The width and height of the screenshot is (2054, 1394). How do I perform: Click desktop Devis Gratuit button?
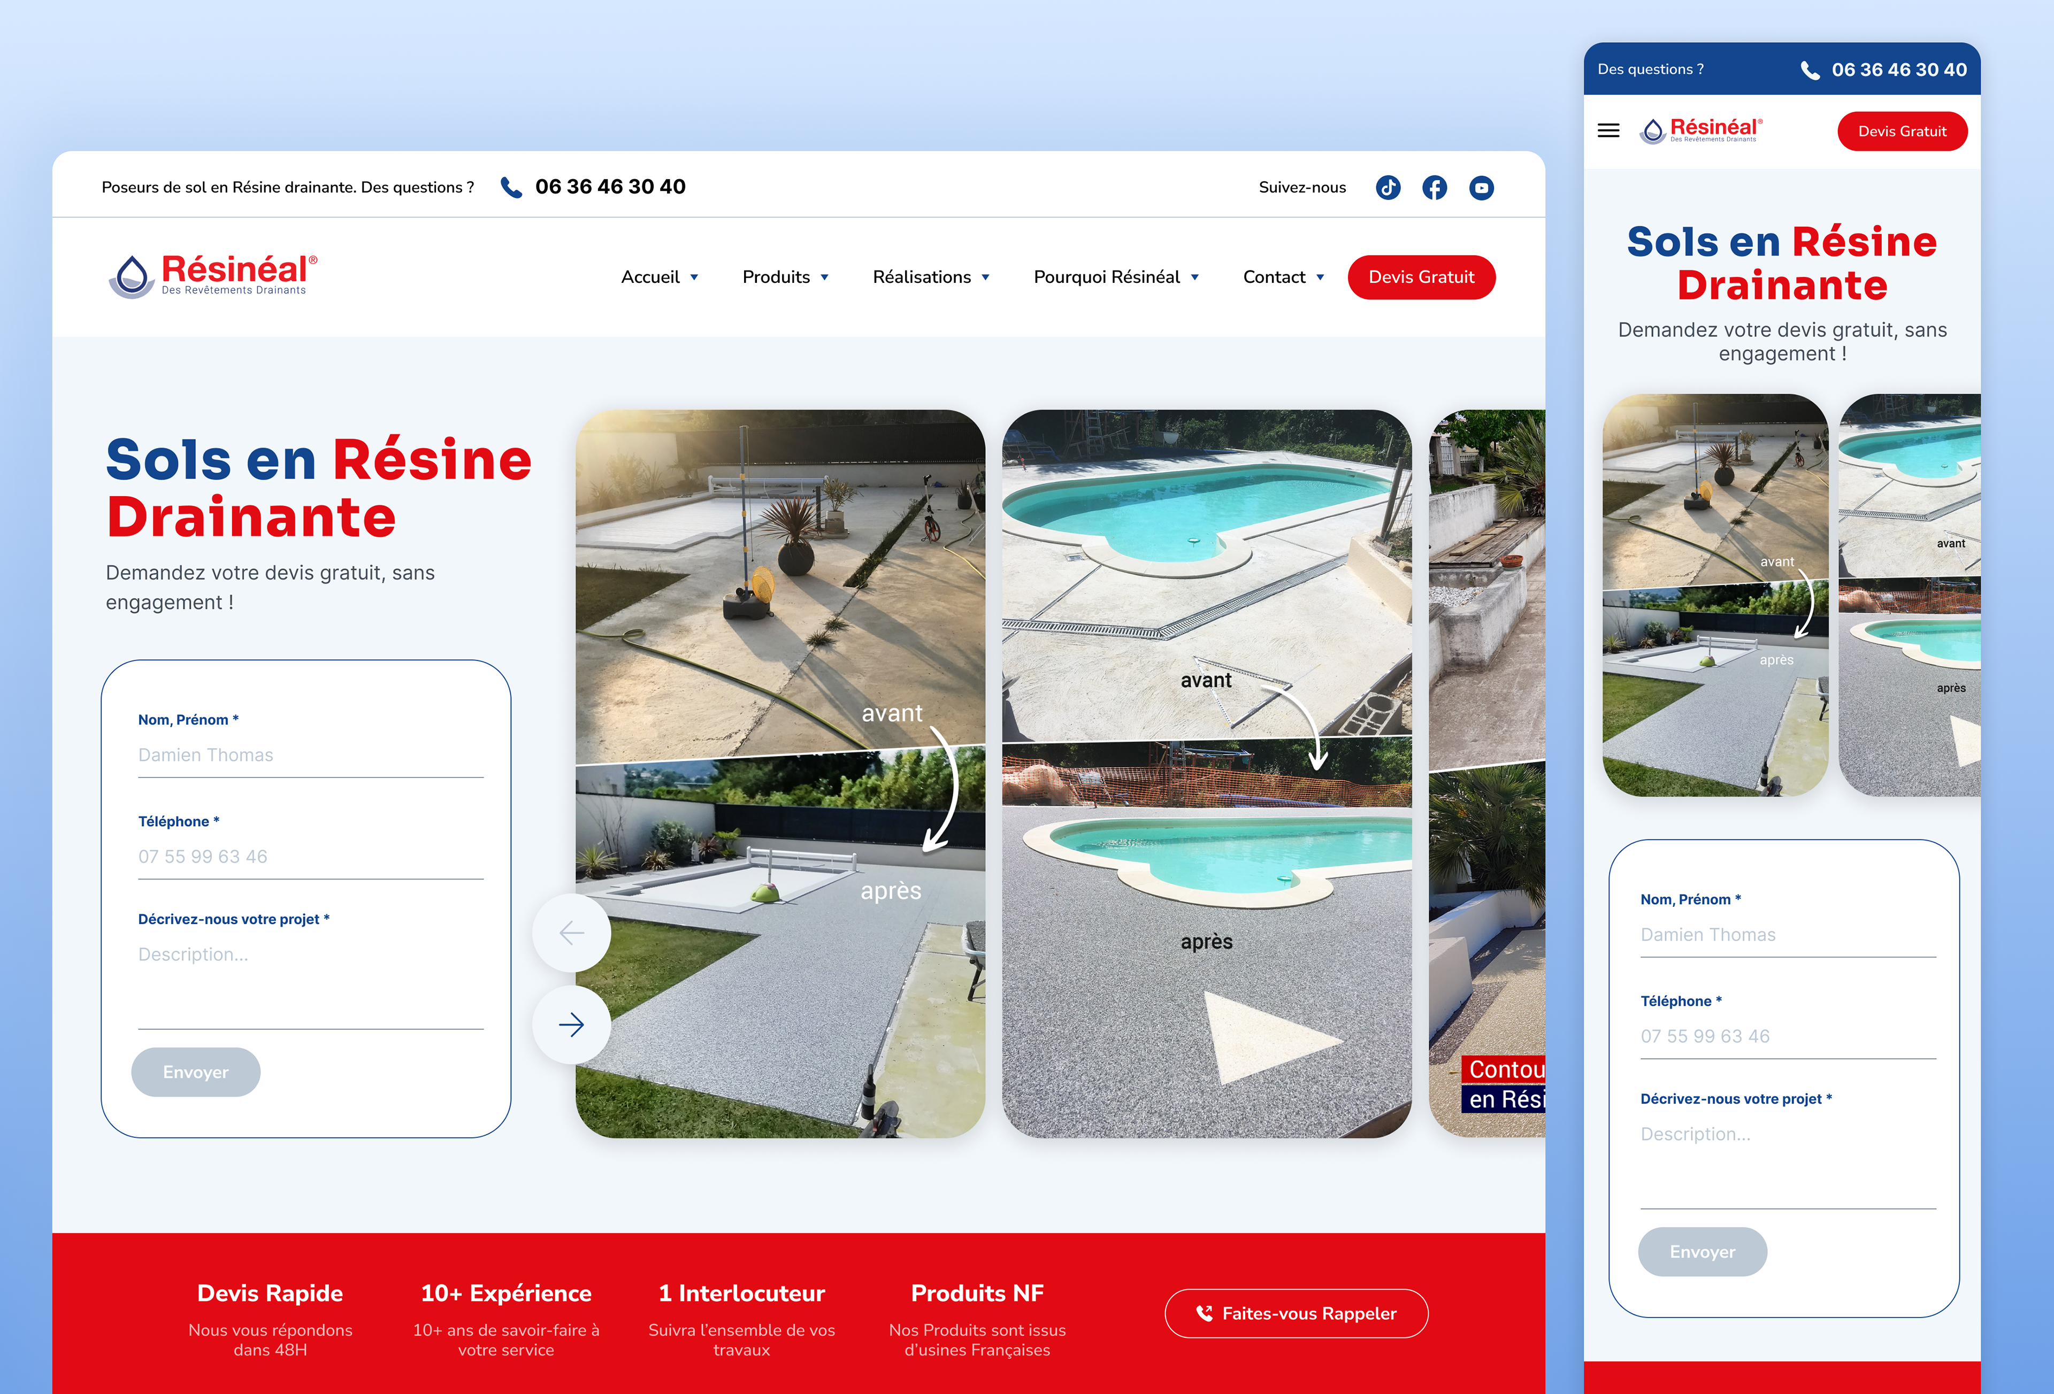pos(1421,278)
